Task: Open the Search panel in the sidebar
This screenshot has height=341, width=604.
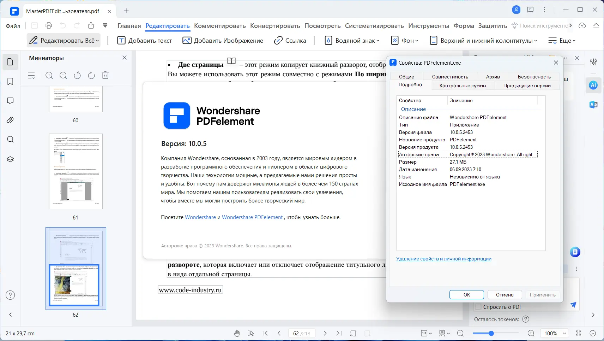Action: pyautogui.click(x=10, y=139)
